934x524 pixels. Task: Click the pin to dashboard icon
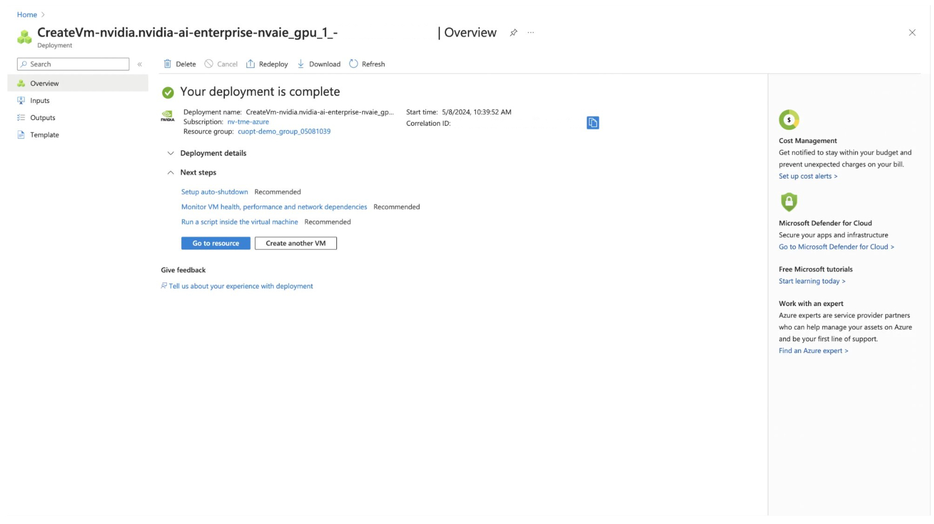(513, 33)
